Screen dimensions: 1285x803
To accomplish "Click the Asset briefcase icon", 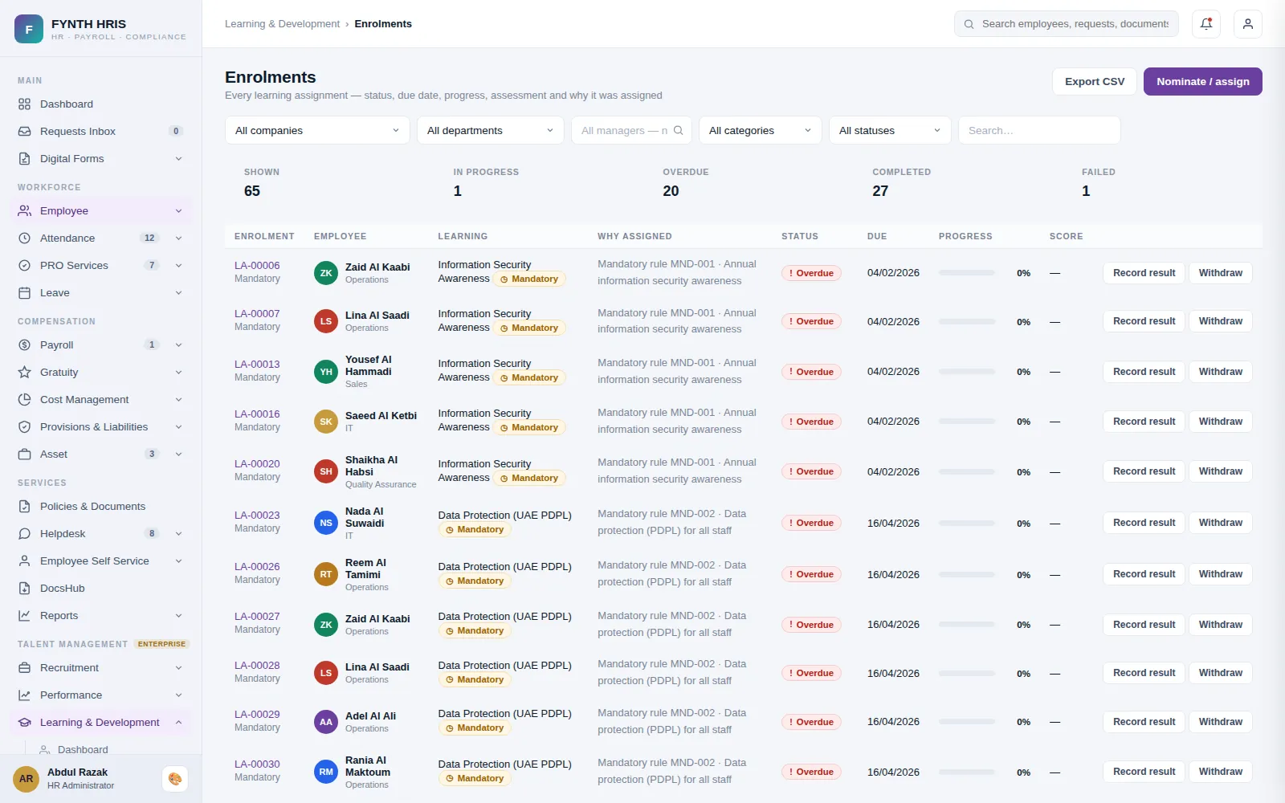I will (x=24, y=454).
